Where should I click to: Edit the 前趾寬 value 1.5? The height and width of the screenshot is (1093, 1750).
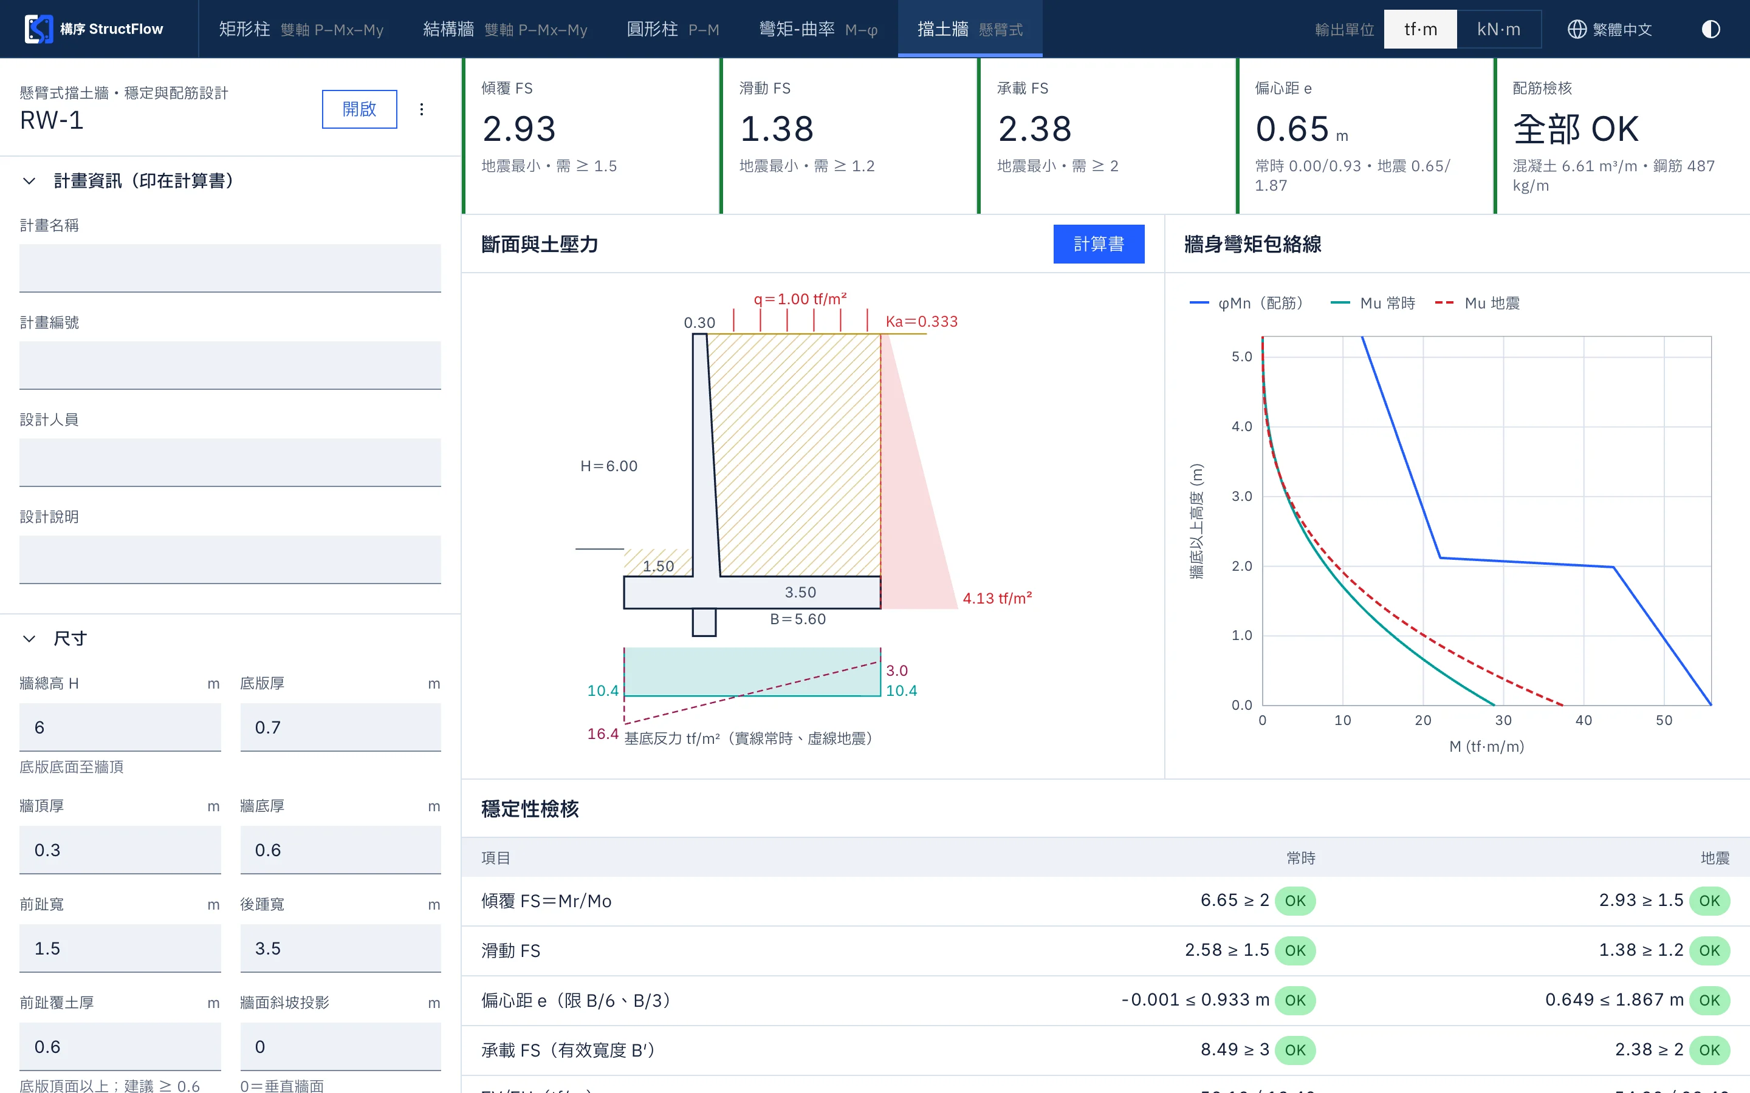(x=120, y=948)
